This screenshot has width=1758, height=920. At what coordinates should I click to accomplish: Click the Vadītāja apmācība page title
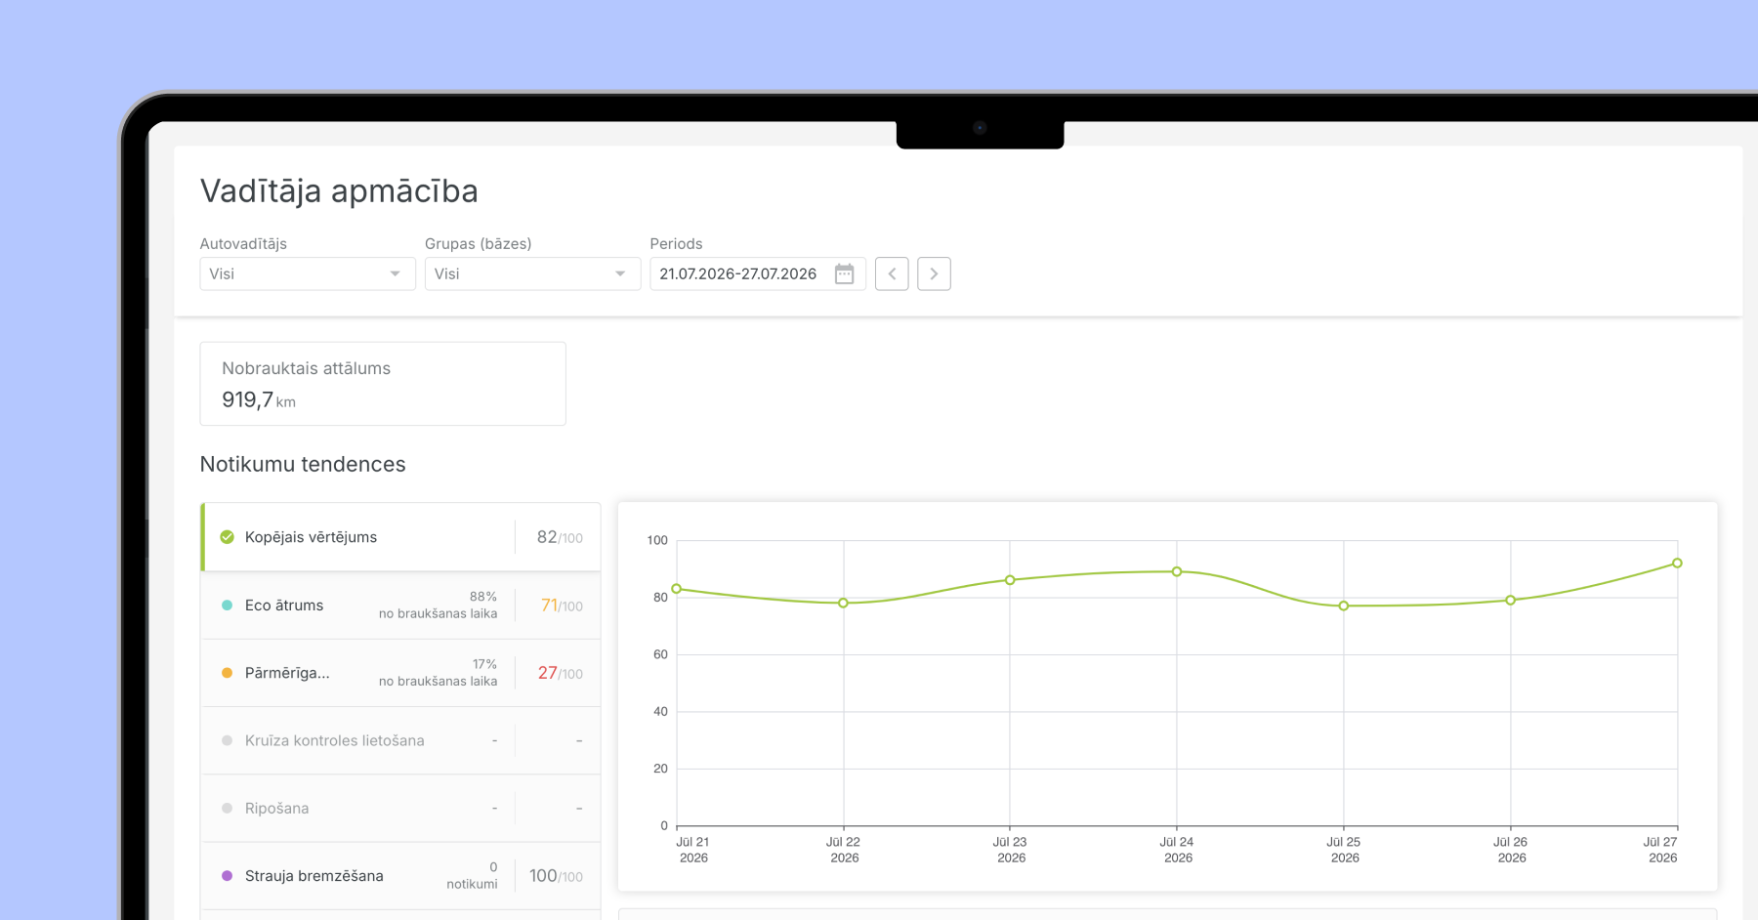tap(339, 191)
